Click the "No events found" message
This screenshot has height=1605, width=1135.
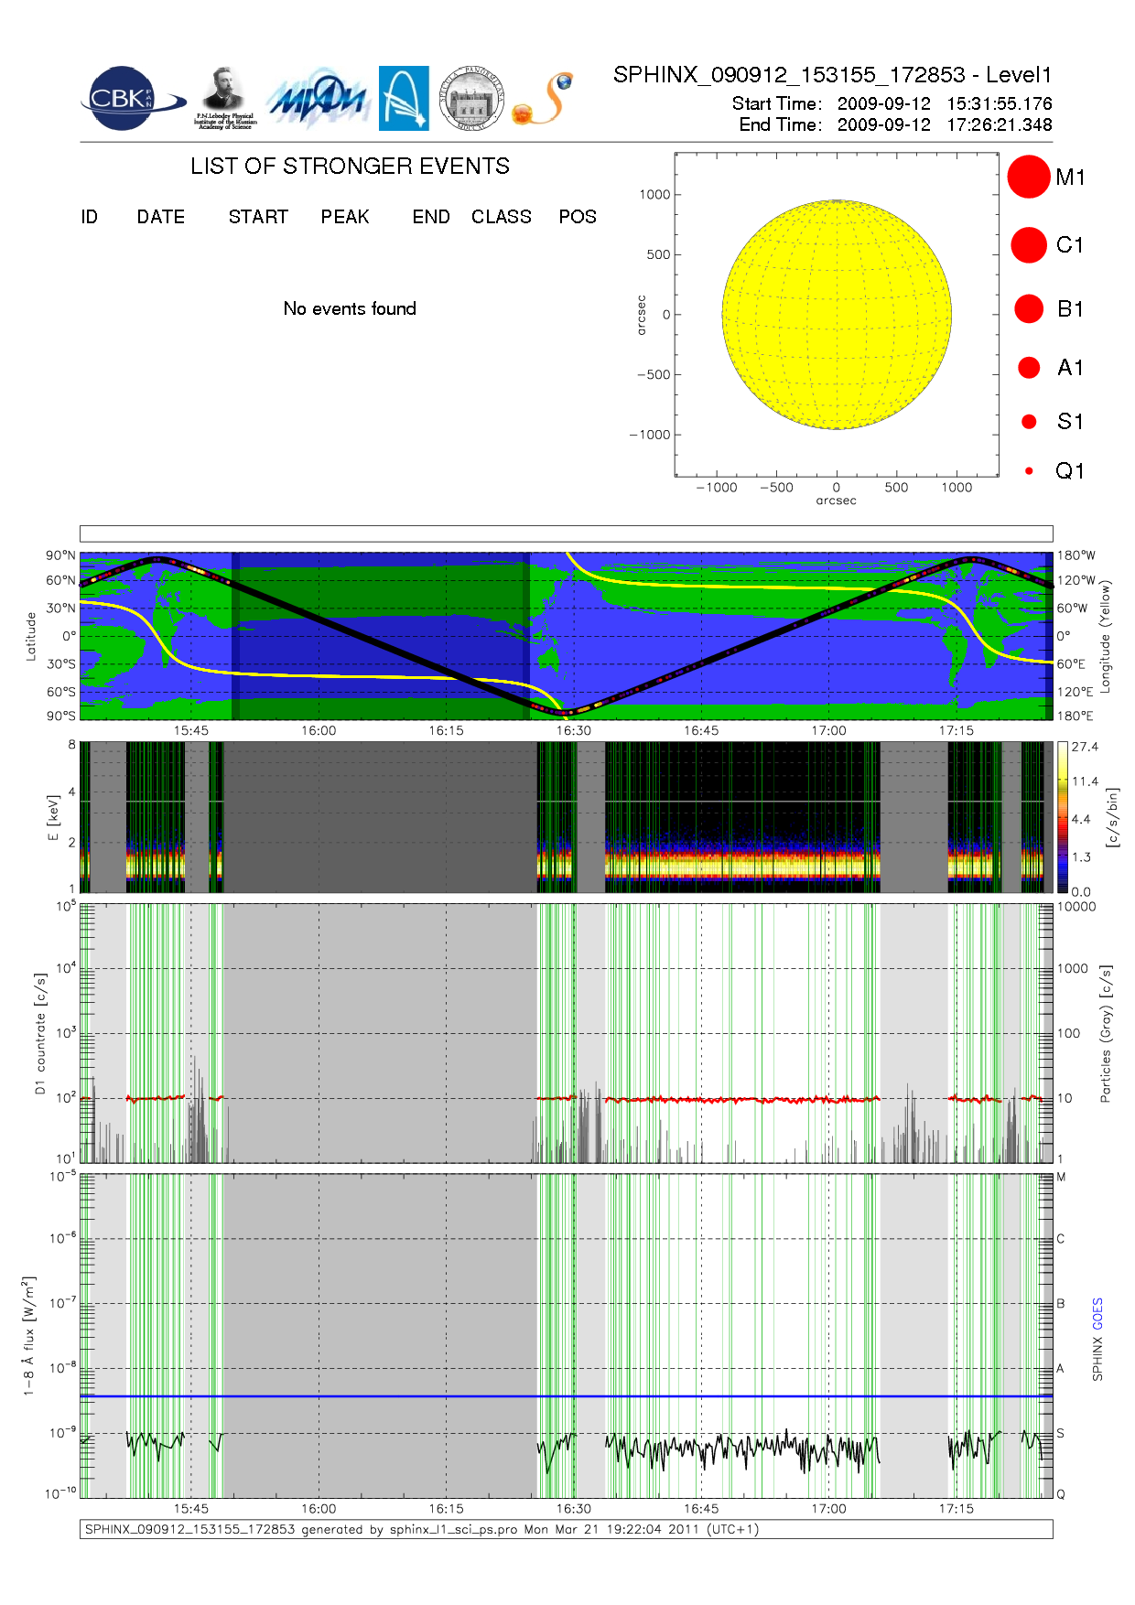tap(350, 309)
